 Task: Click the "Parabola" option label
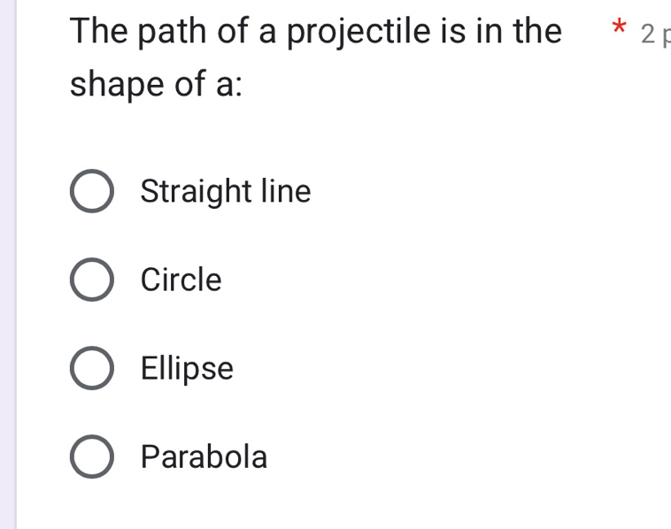coord(204,456)
